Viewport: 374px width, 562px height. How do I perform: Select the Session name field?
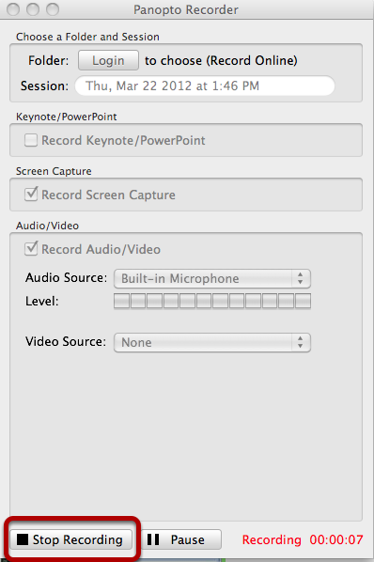pos(205,86)
